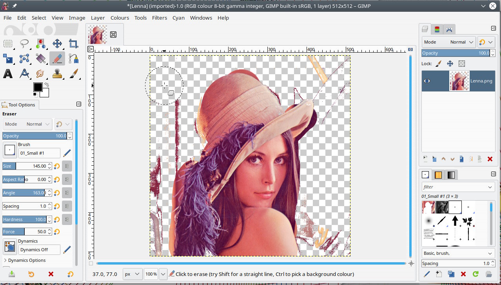Select the Bucket Fill tool
This screenshot has height=285, width=501.
tap(41, 59)
